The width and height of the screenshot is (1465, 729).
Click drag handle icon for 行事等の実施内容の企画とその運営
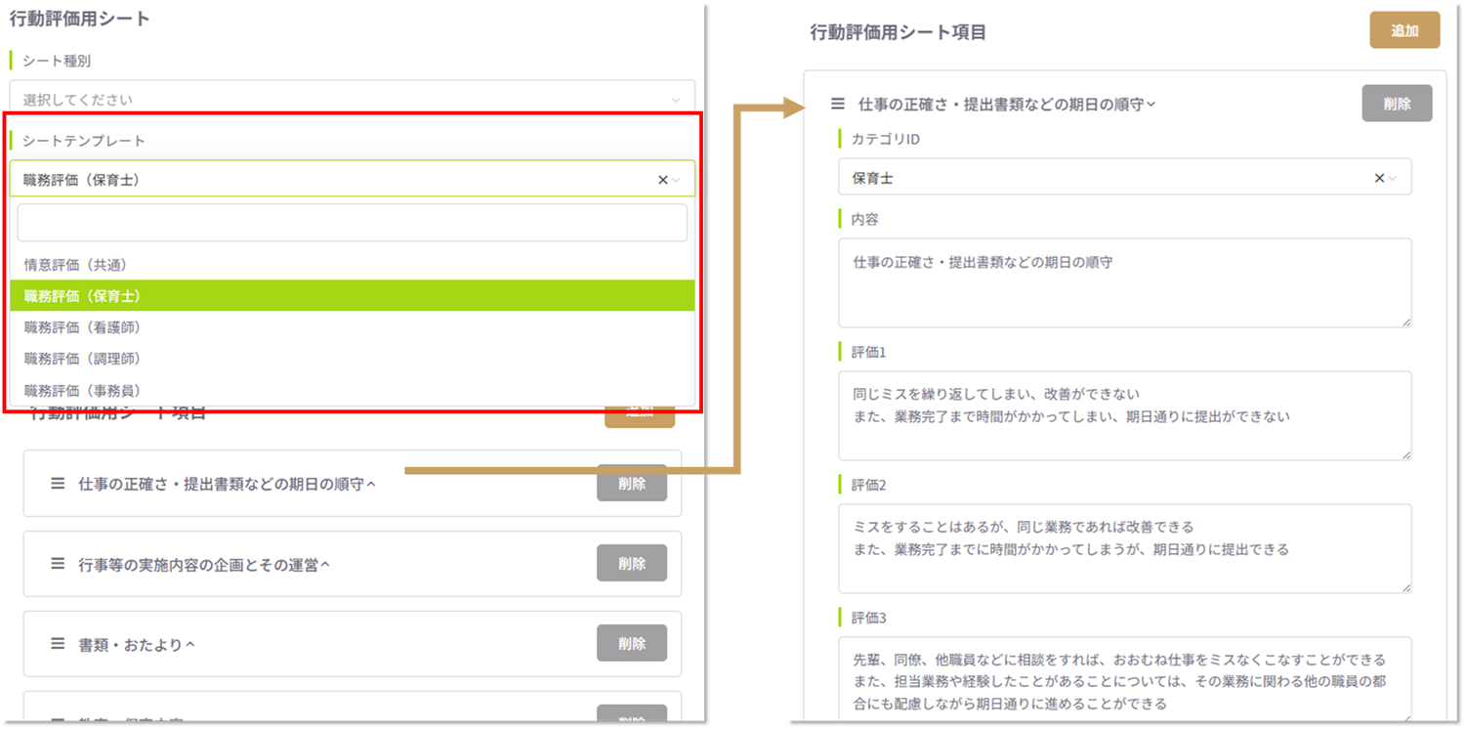(58, 564)
